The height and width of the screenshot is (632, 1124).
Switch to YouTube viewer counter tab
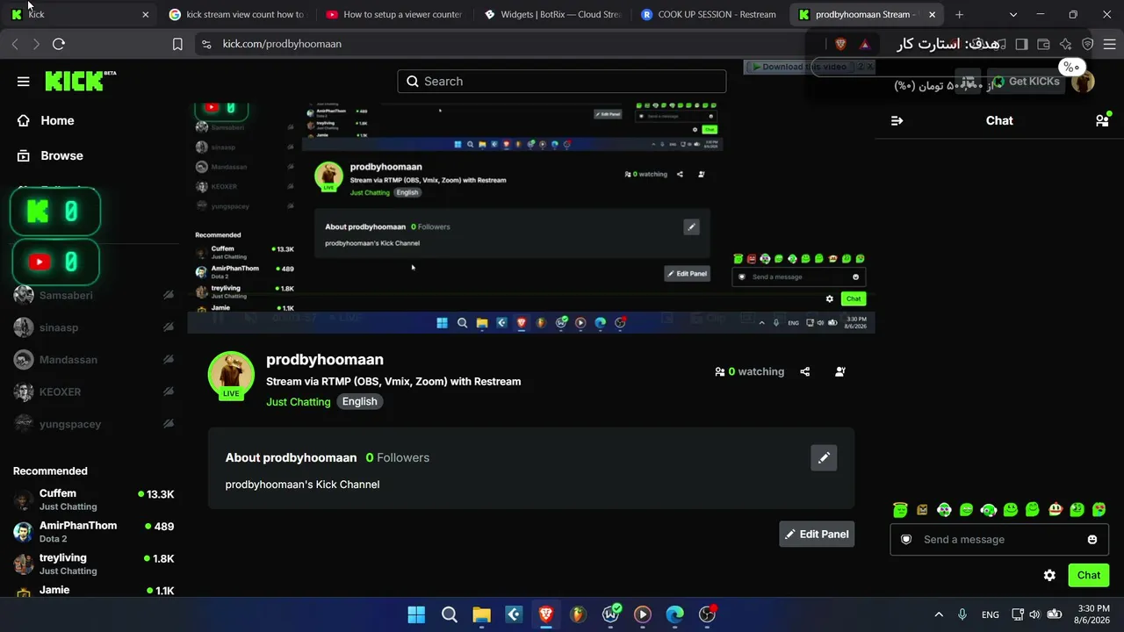395,15
